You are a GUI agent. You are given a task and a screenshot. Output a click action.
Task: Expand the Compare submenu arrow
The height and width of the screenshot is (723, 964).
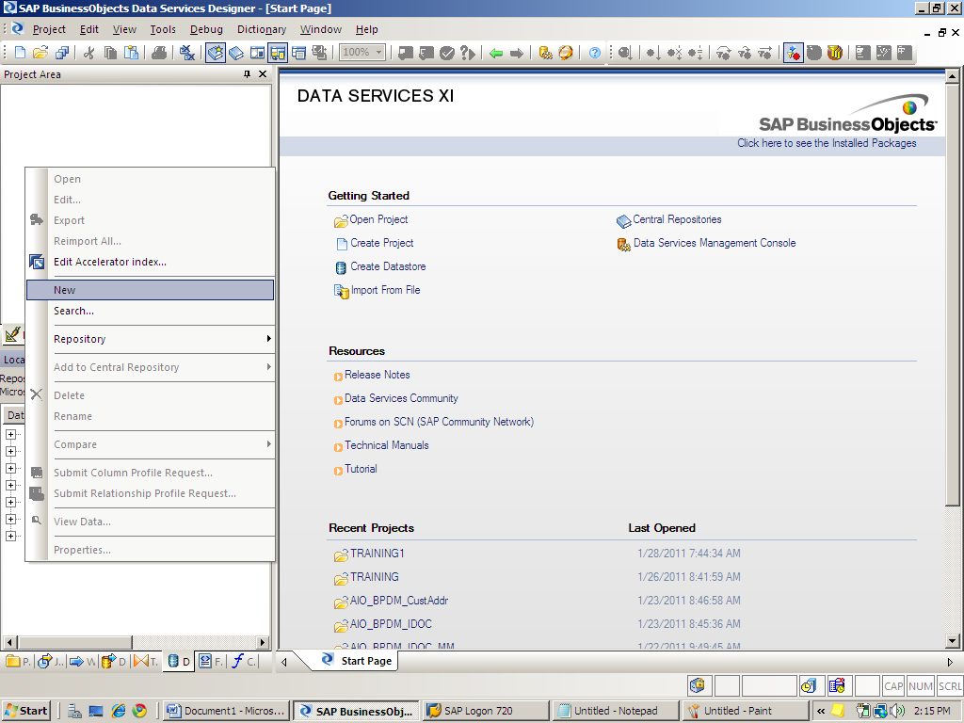(x=268, y=444)
